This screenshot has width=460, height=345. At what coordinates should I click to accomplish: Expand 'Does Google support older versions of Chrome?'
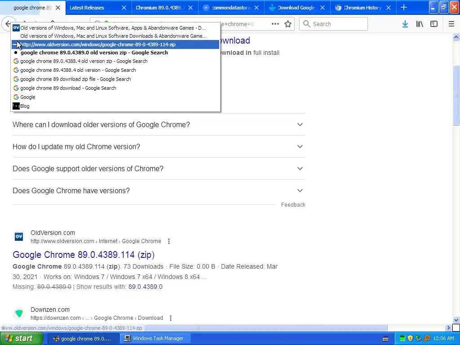tap(159, 169)
